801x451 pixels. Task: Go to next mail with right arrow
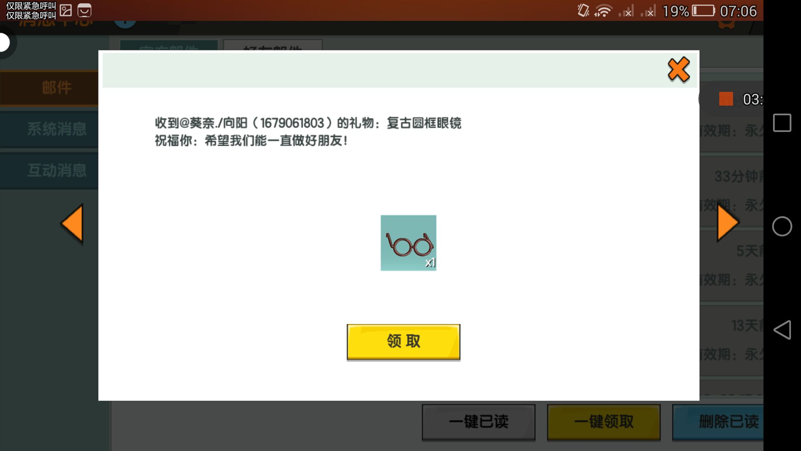pos(728,223)
